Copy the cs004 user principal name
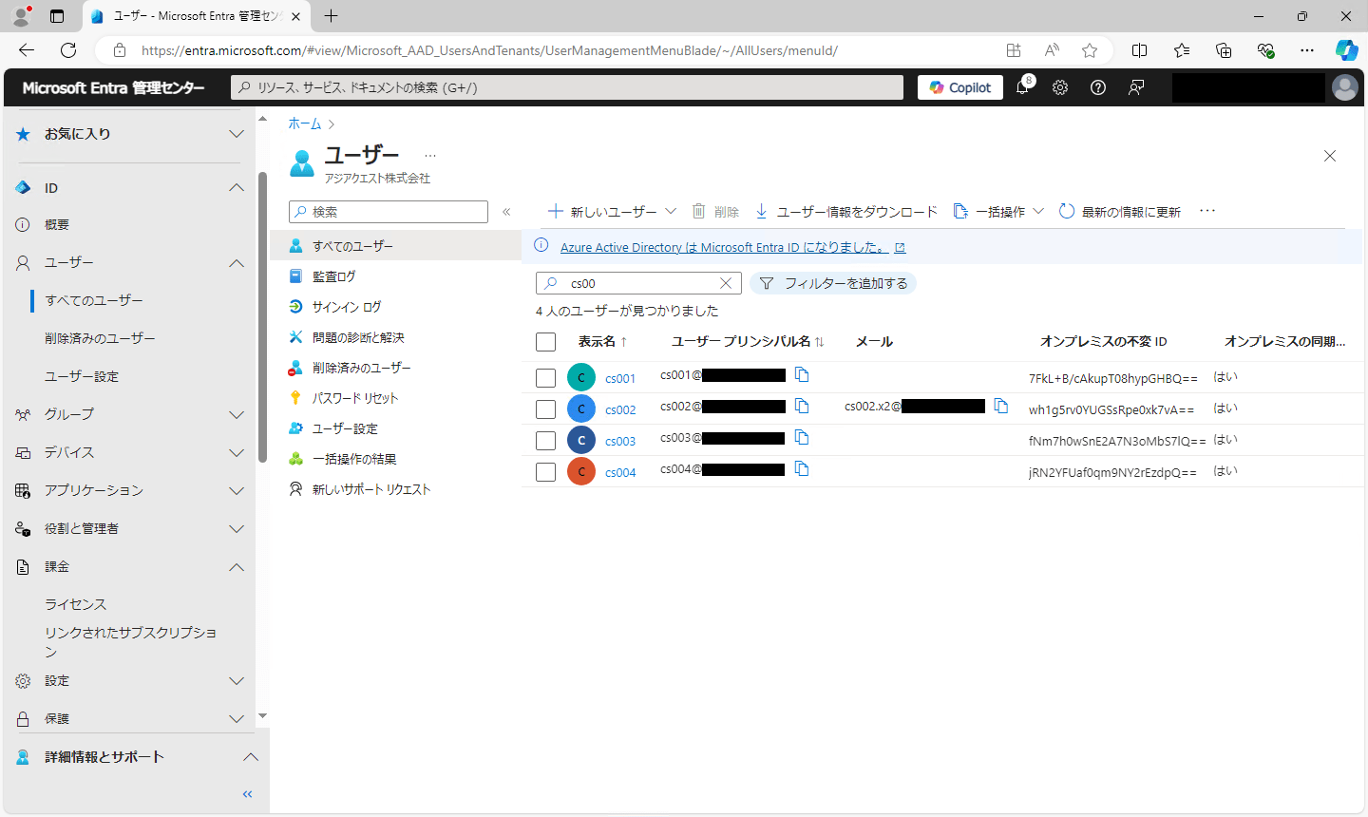1368x817 pixels. [x=802, y=469]
